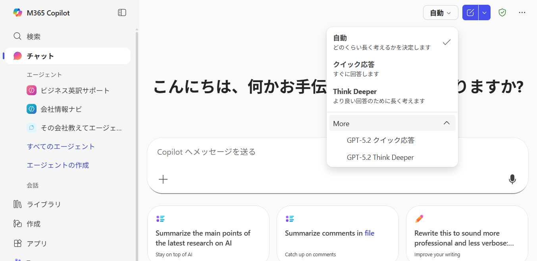Click the search 検索 item

[33, 36]
